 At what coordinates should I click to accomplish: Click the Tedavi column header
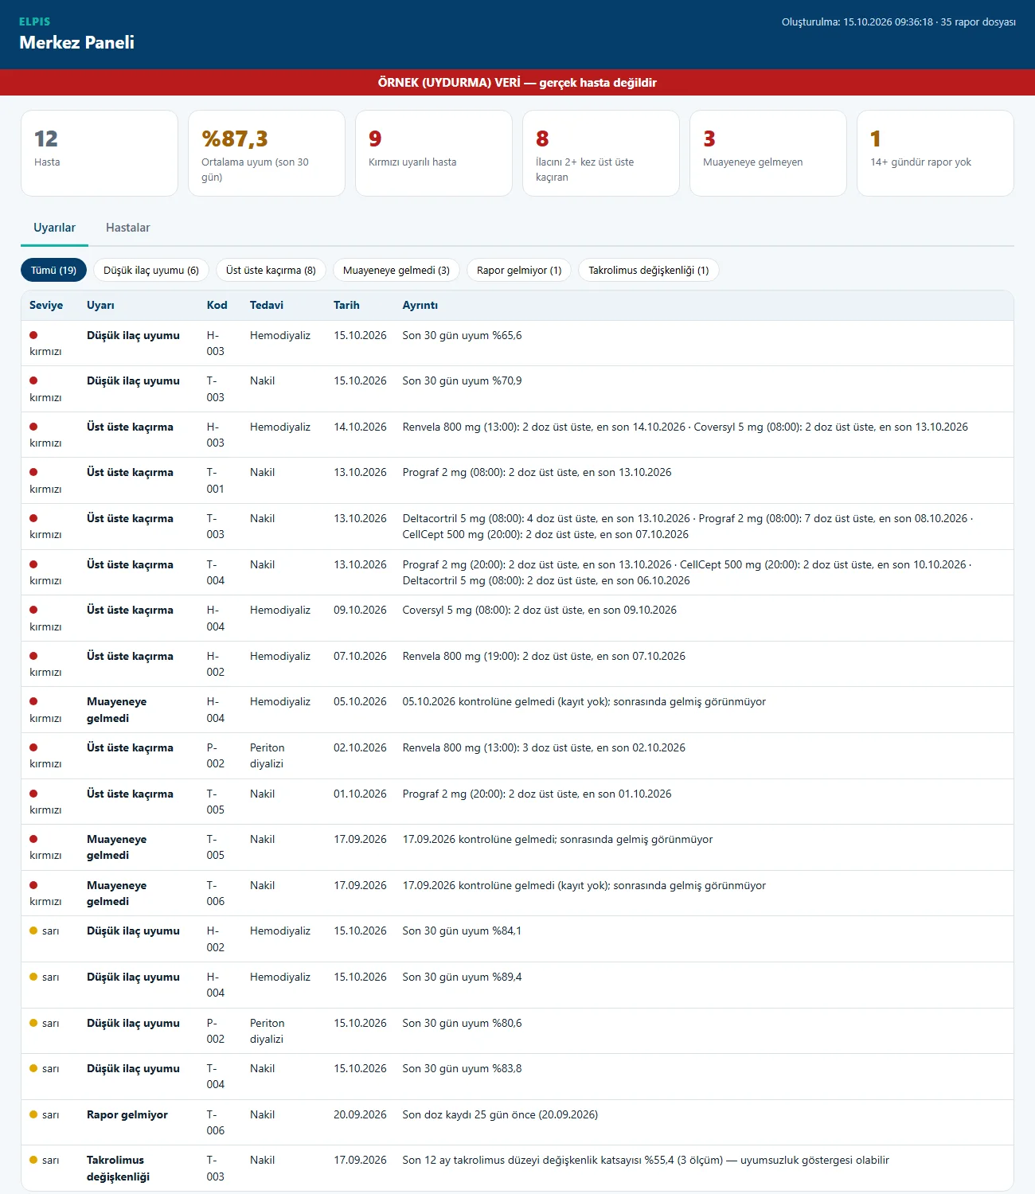point(267,306)
